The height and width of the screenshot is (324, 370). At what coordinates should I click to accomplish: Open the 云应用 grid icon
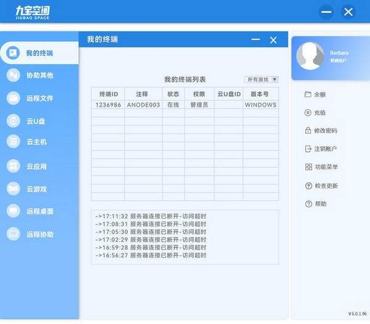point(13,166)
